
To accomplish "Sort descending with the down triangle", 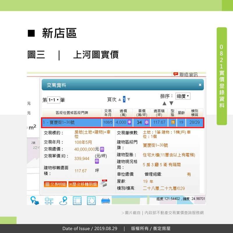I will pos(171,103).
